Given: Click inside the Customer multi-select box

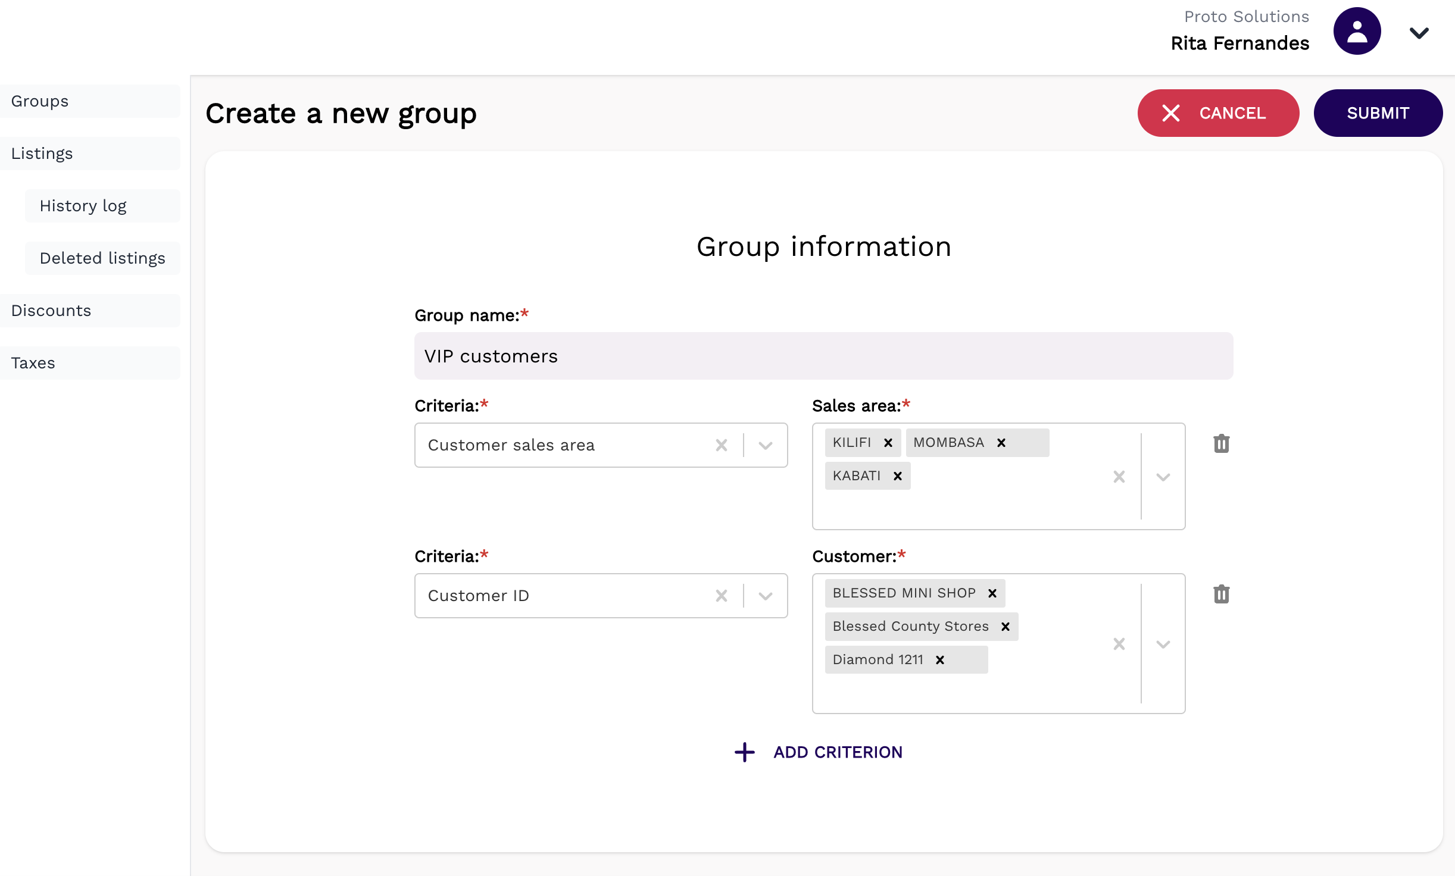Looking at the screenshot, I should click(x=999, y=643).
